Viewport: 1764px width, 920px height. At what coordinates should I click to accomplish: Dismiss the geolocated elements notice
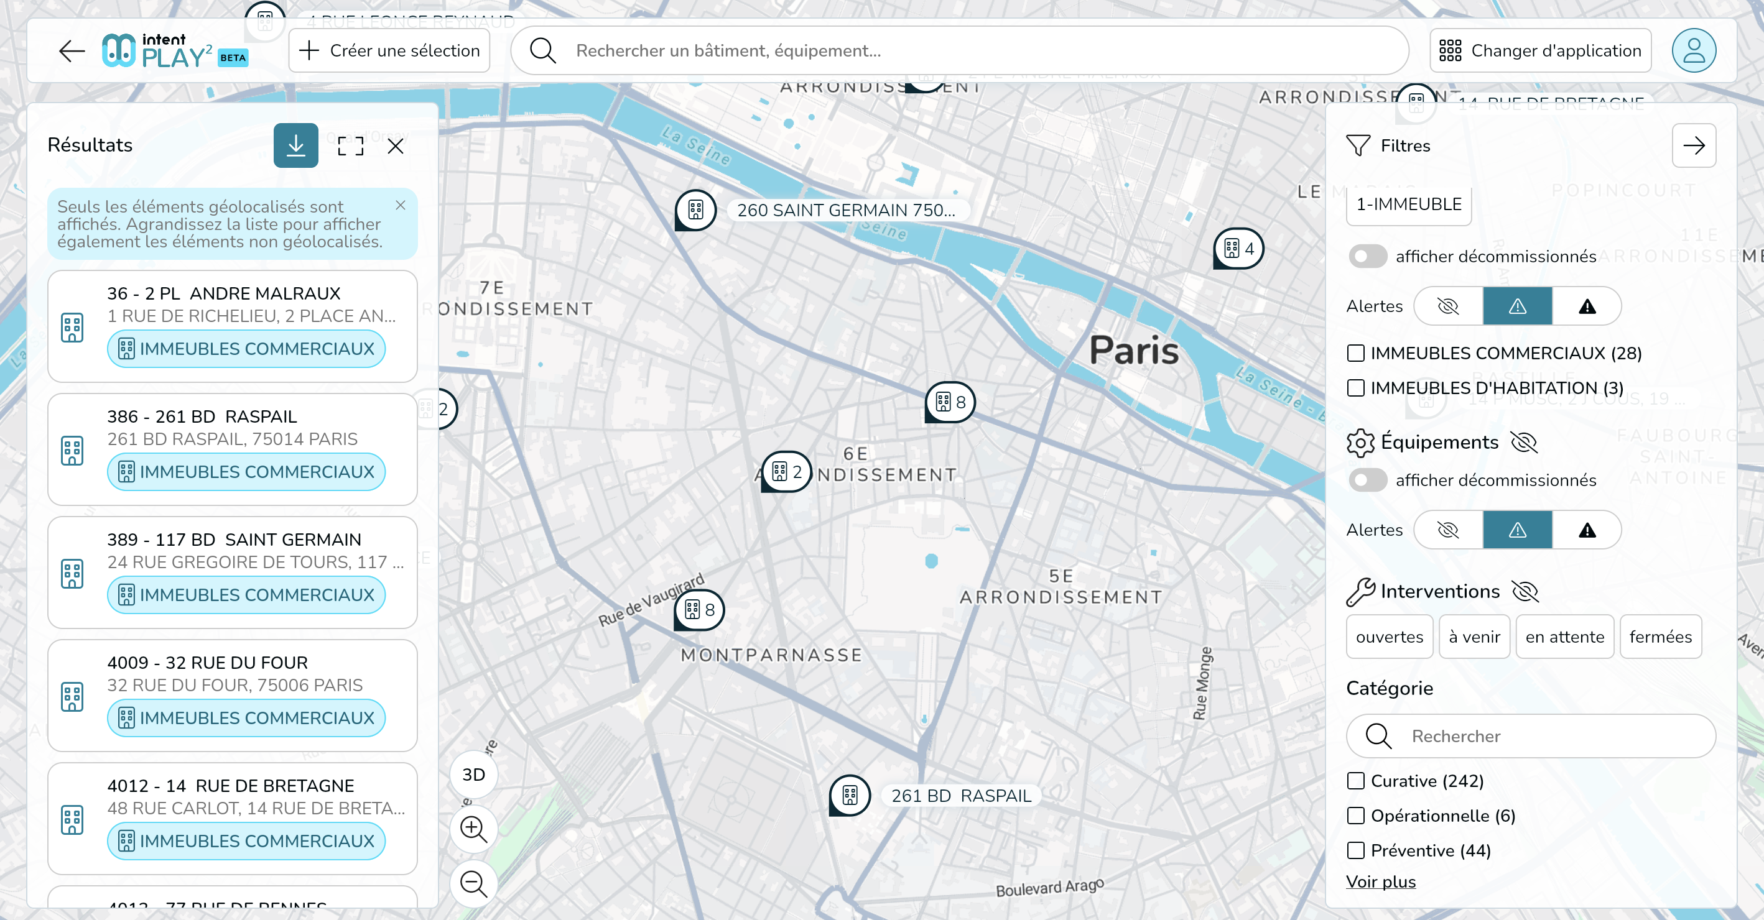click(x=401, y=205)
